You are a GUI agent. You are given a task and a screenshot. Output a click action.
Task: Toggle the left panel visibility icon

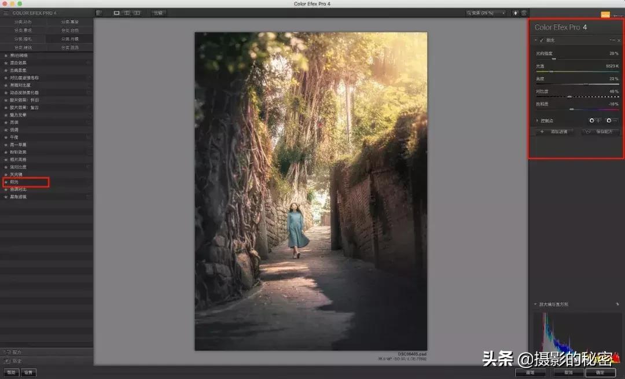click(x=99, y=13)
